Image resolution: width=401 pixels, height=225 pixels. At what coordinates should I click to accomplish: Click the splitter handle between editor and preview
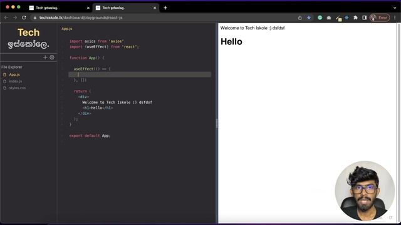[217, 124]
